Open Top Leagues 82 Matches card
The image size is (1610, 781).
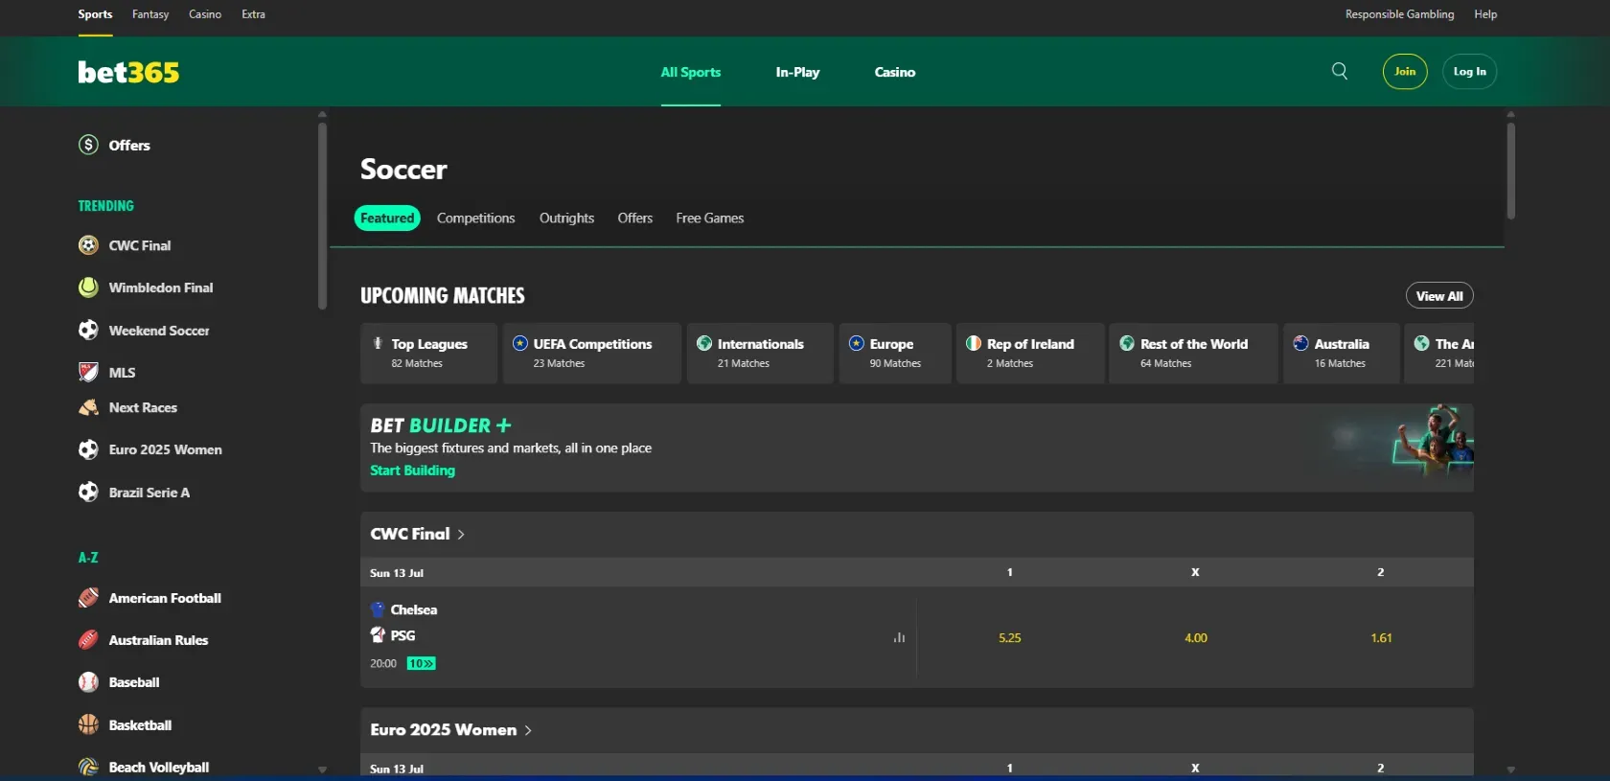[x=429, y=353]
